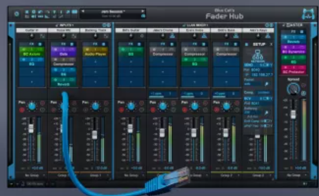Click the wrench icon next to Buffering field

(x=267, y=113)
